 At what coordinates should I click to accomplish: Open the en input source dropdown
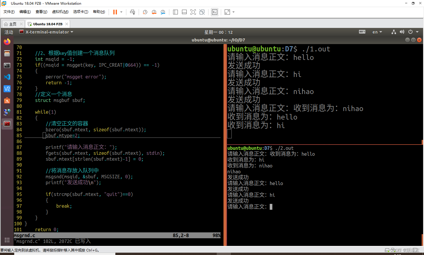[x=377, y=32]
